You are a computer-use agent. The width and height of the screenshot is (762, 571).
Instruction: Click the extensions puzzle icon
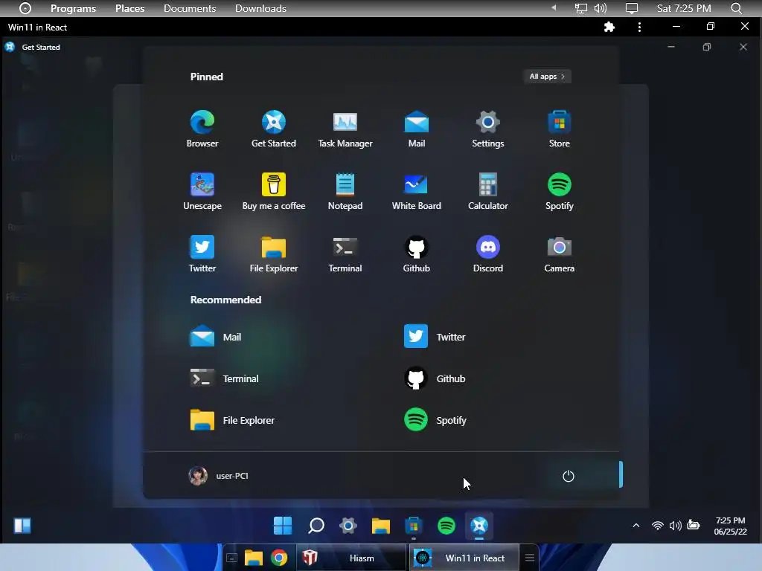click(x=609, y=28)
